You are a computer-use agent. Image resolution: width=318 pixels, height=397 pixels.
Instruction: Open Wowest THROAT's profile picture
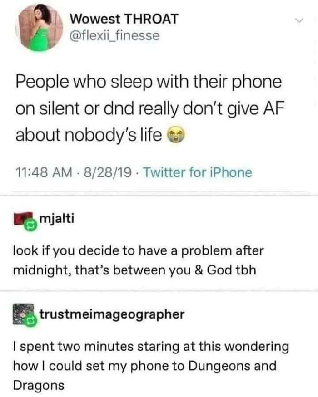pos(40,28)
